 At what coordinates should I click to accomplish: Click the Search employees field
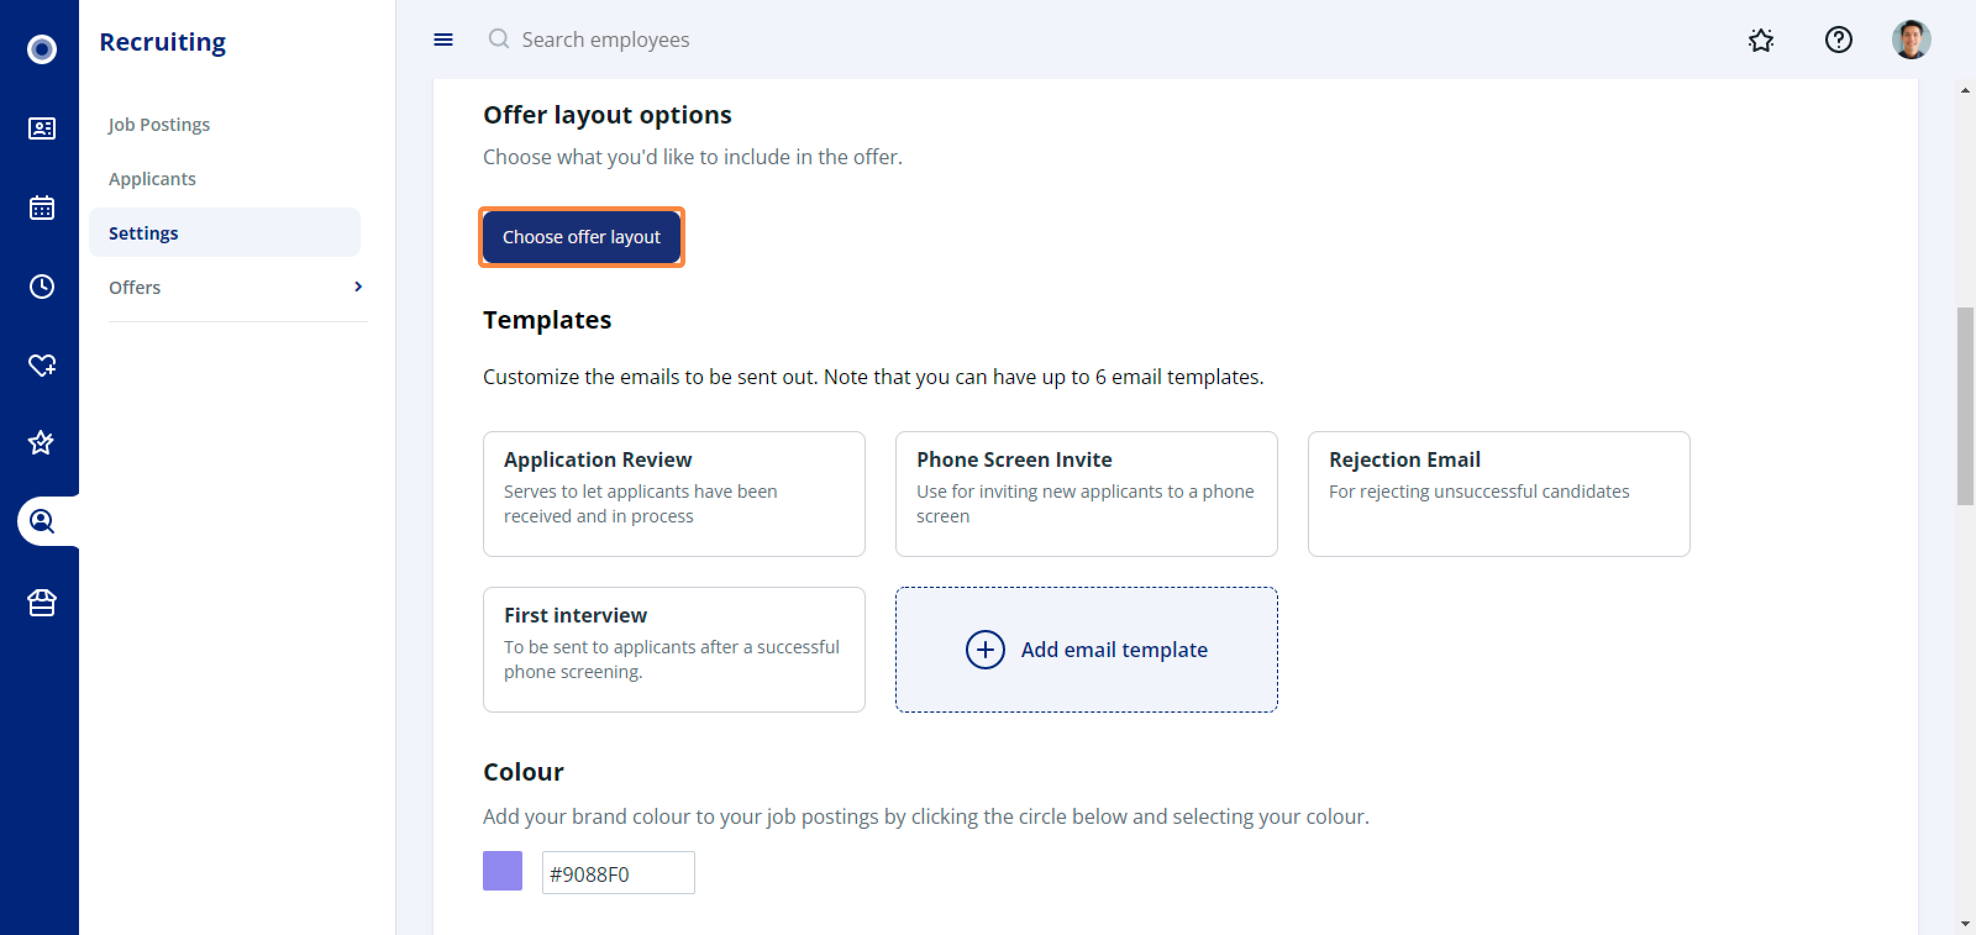coord(605,39)
